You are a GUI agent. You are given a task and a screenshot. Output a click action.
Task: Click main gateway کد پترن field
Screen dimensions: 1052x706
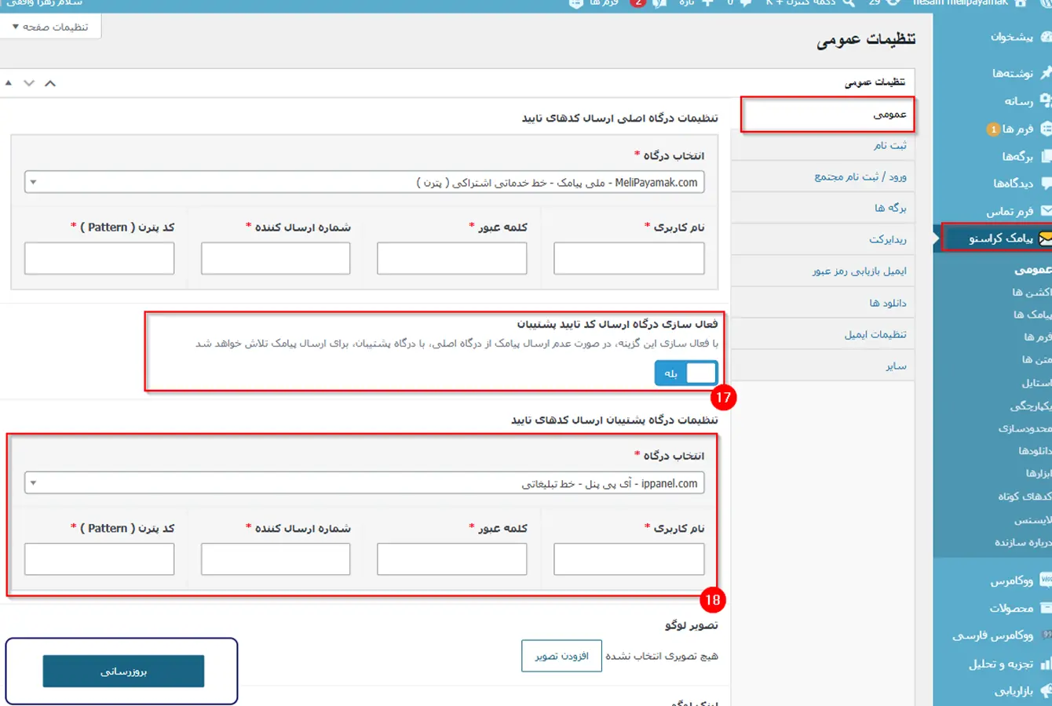[99, 258]
